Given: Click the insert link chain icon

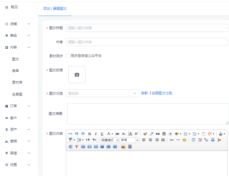Looking at the screenshot, I should [x=171, y=140].
